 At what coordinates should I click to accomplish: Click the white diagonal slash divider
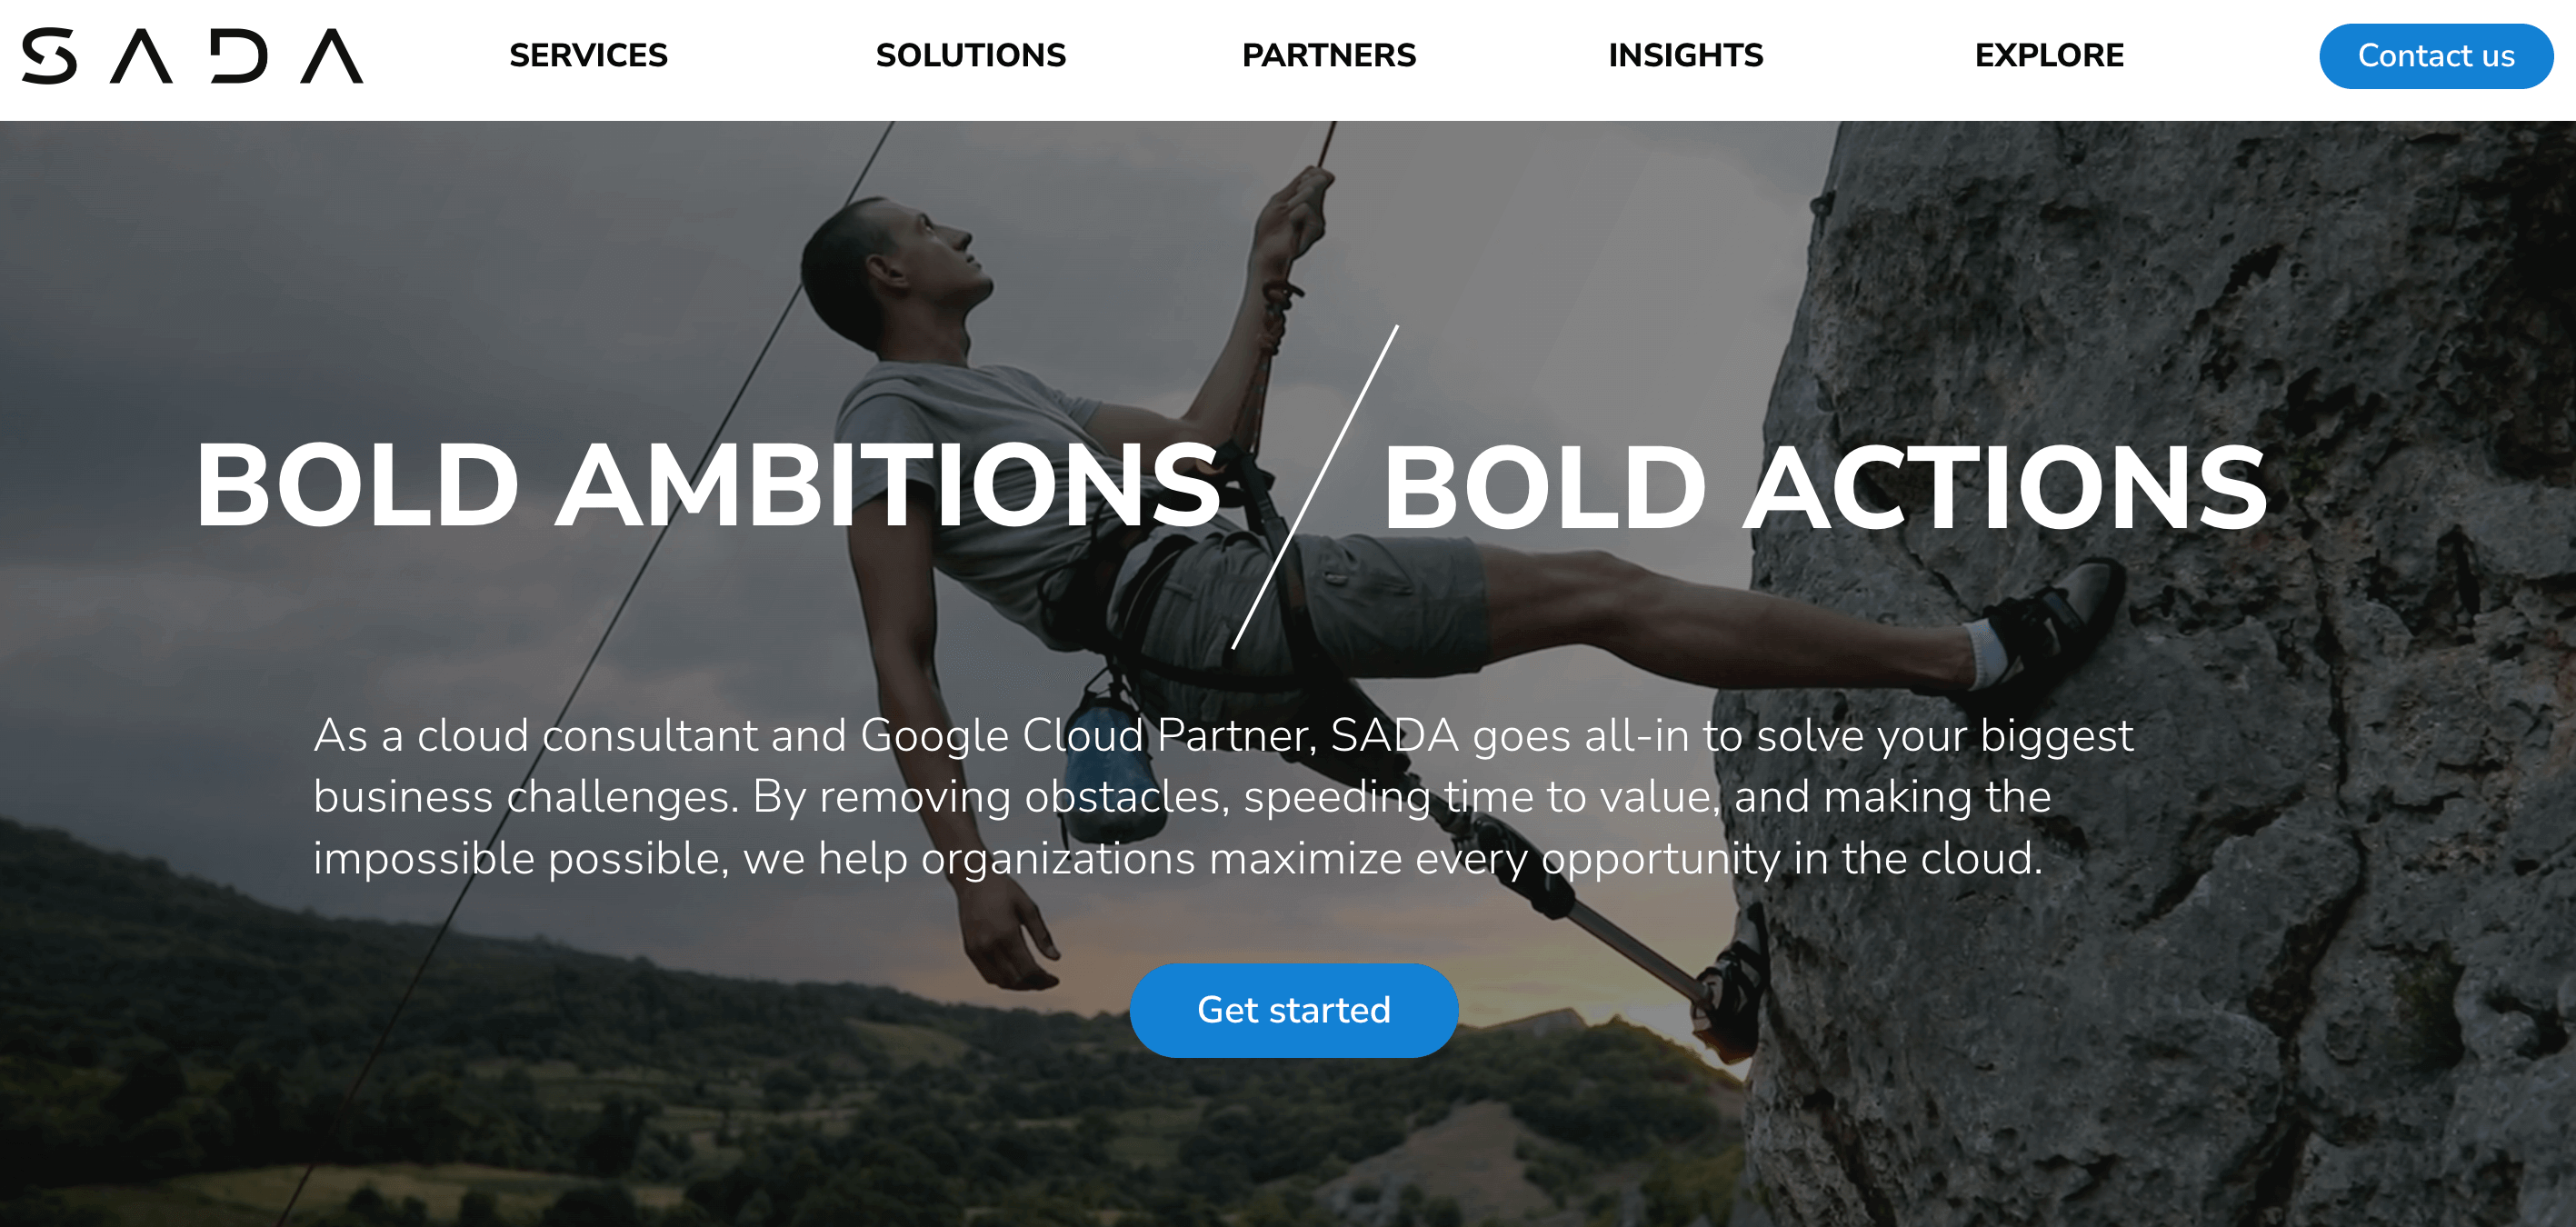1315,487
